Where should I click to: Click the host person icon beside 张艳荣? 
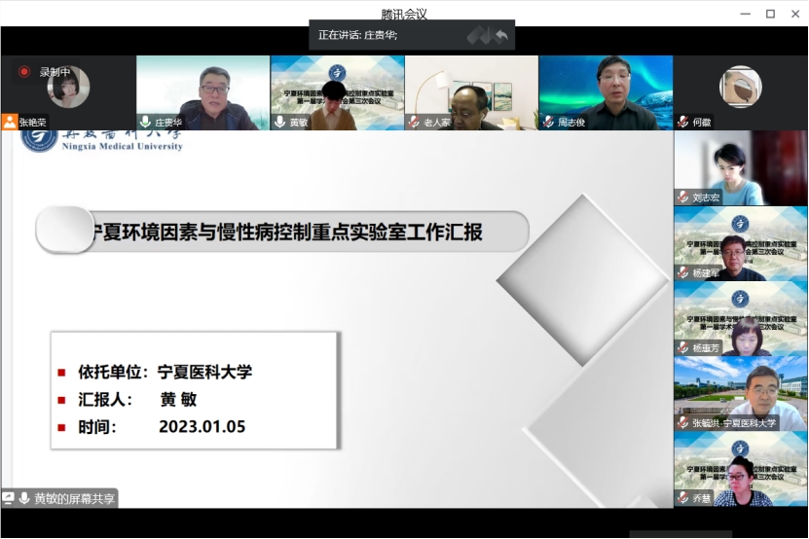pyautogui.click(x=10, y=123)
